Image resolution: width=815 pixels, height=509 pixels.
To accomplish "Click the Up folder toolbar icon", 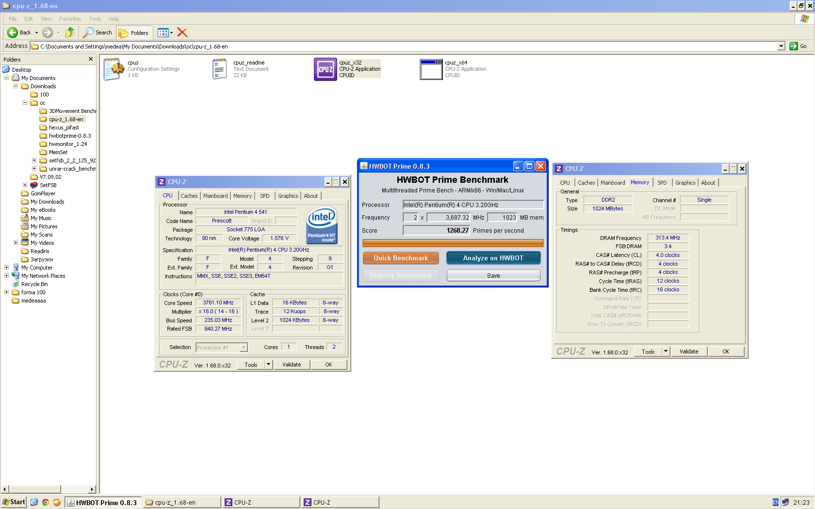I will 70,32.
